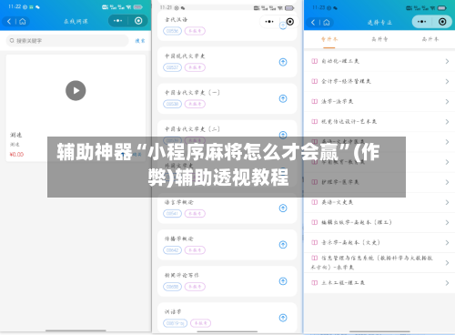This screenshot has width=455, height=335.
Task: Tap battery icon in 选择专业 status bar
Action: click(x=441, y=8)
